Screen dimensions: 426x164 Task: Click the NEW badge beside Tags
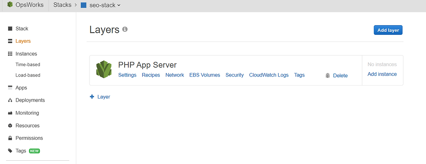click(x=34, y=151)
